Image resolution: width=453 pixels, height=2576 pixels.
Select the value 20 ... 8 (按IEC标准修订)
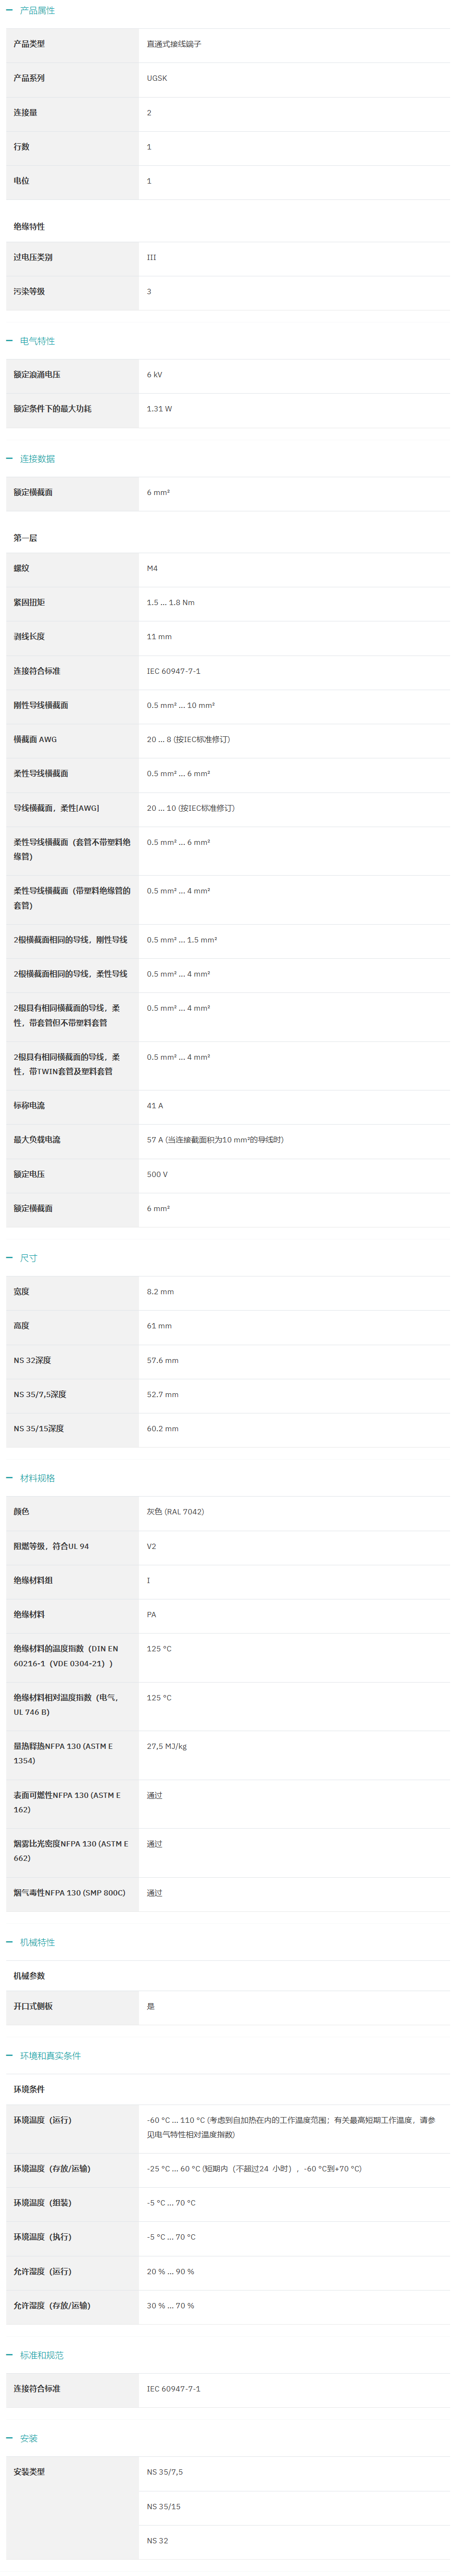tap(188, 739)
